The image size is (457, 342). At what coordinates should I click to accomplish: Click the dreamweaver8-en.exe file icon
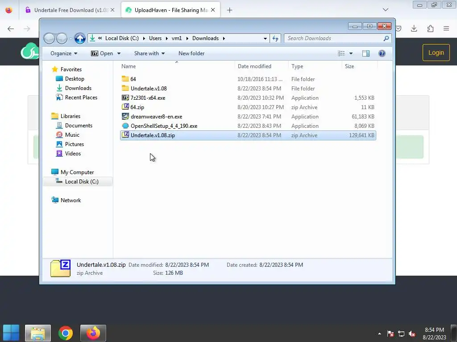pos(125,116)
